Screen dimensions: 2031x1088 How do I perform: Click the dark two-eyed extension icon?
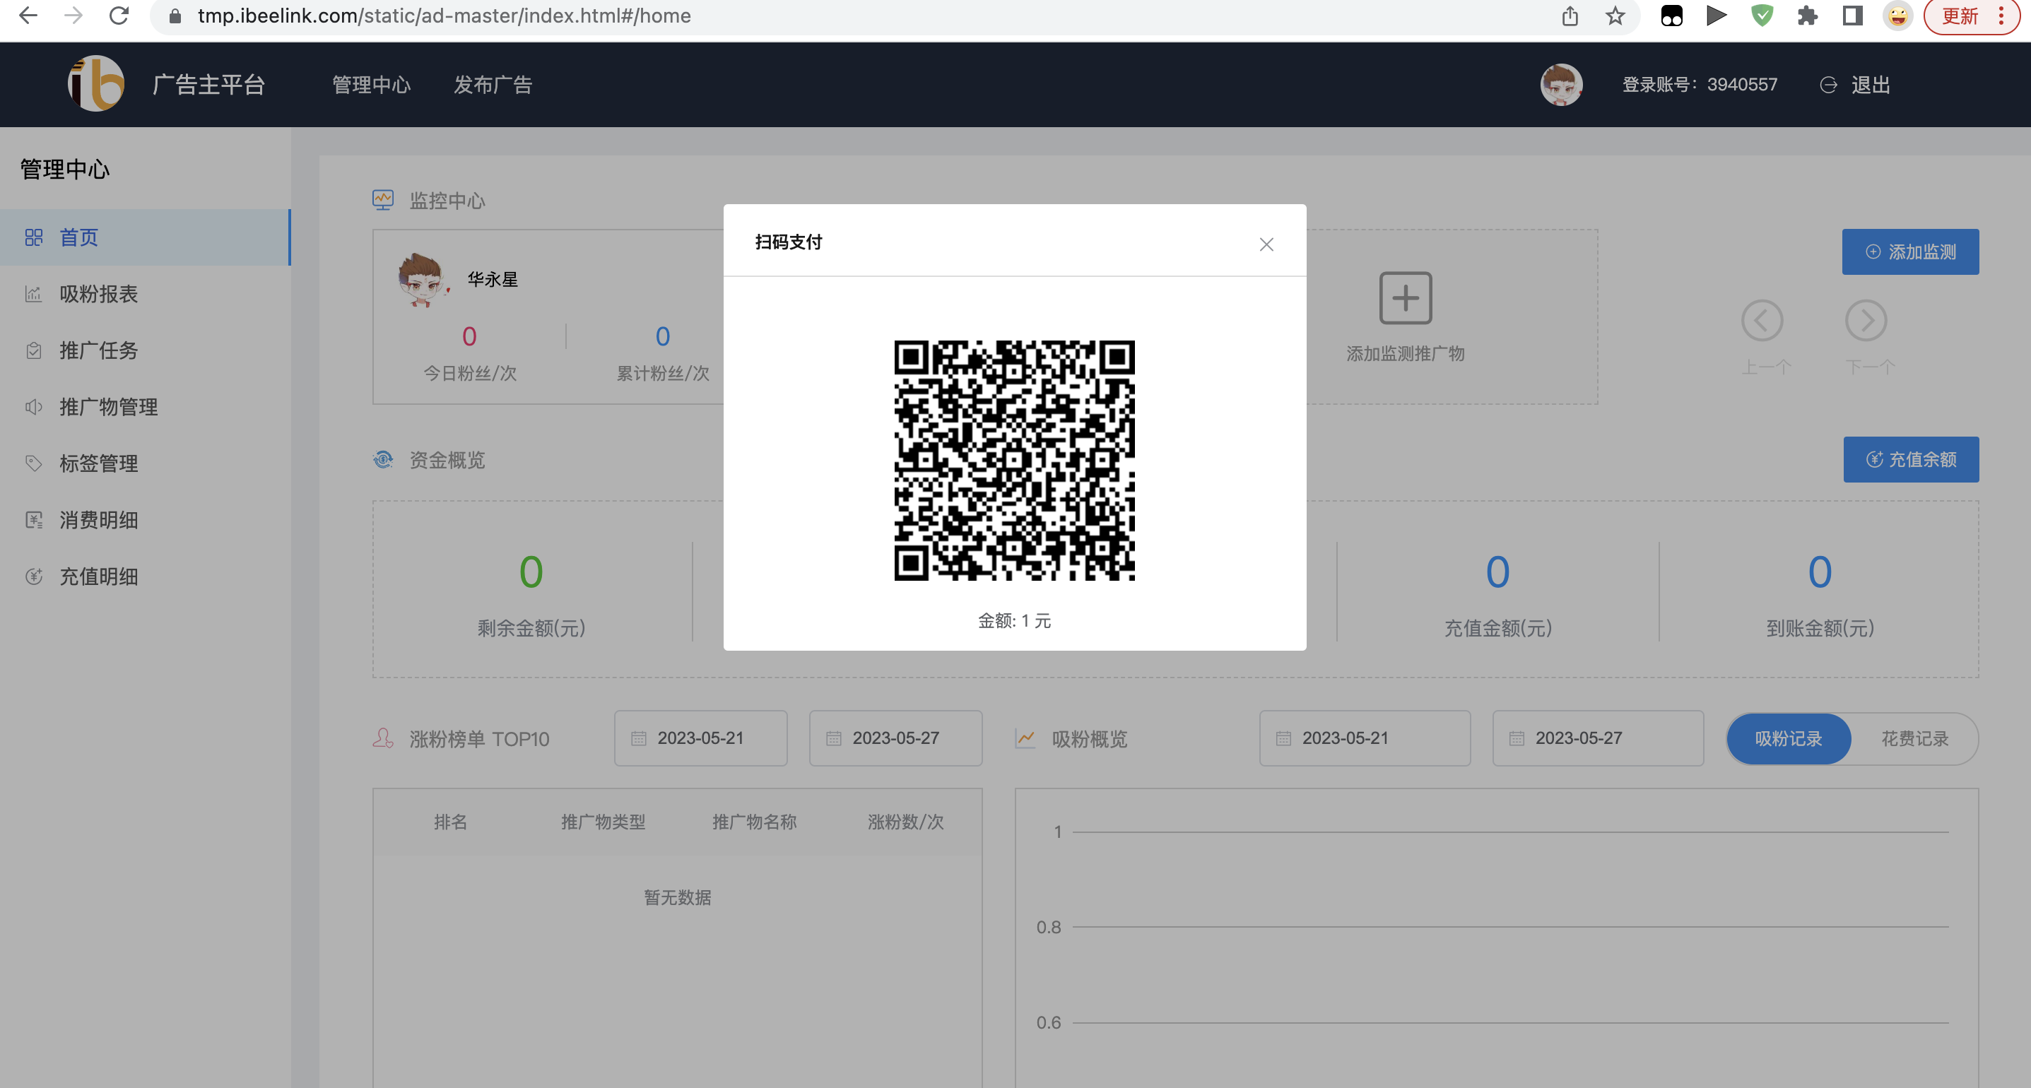click(x=1671, y=16)
